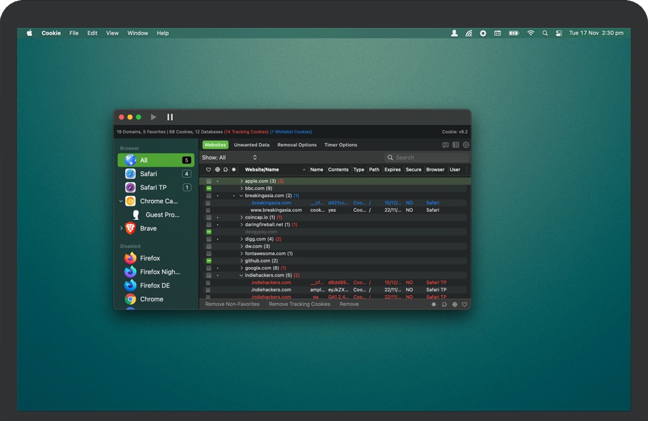Collapse the Chrome Canary sidebar group
The height and width of the screenshot is (421, 648).
[121, 201]
